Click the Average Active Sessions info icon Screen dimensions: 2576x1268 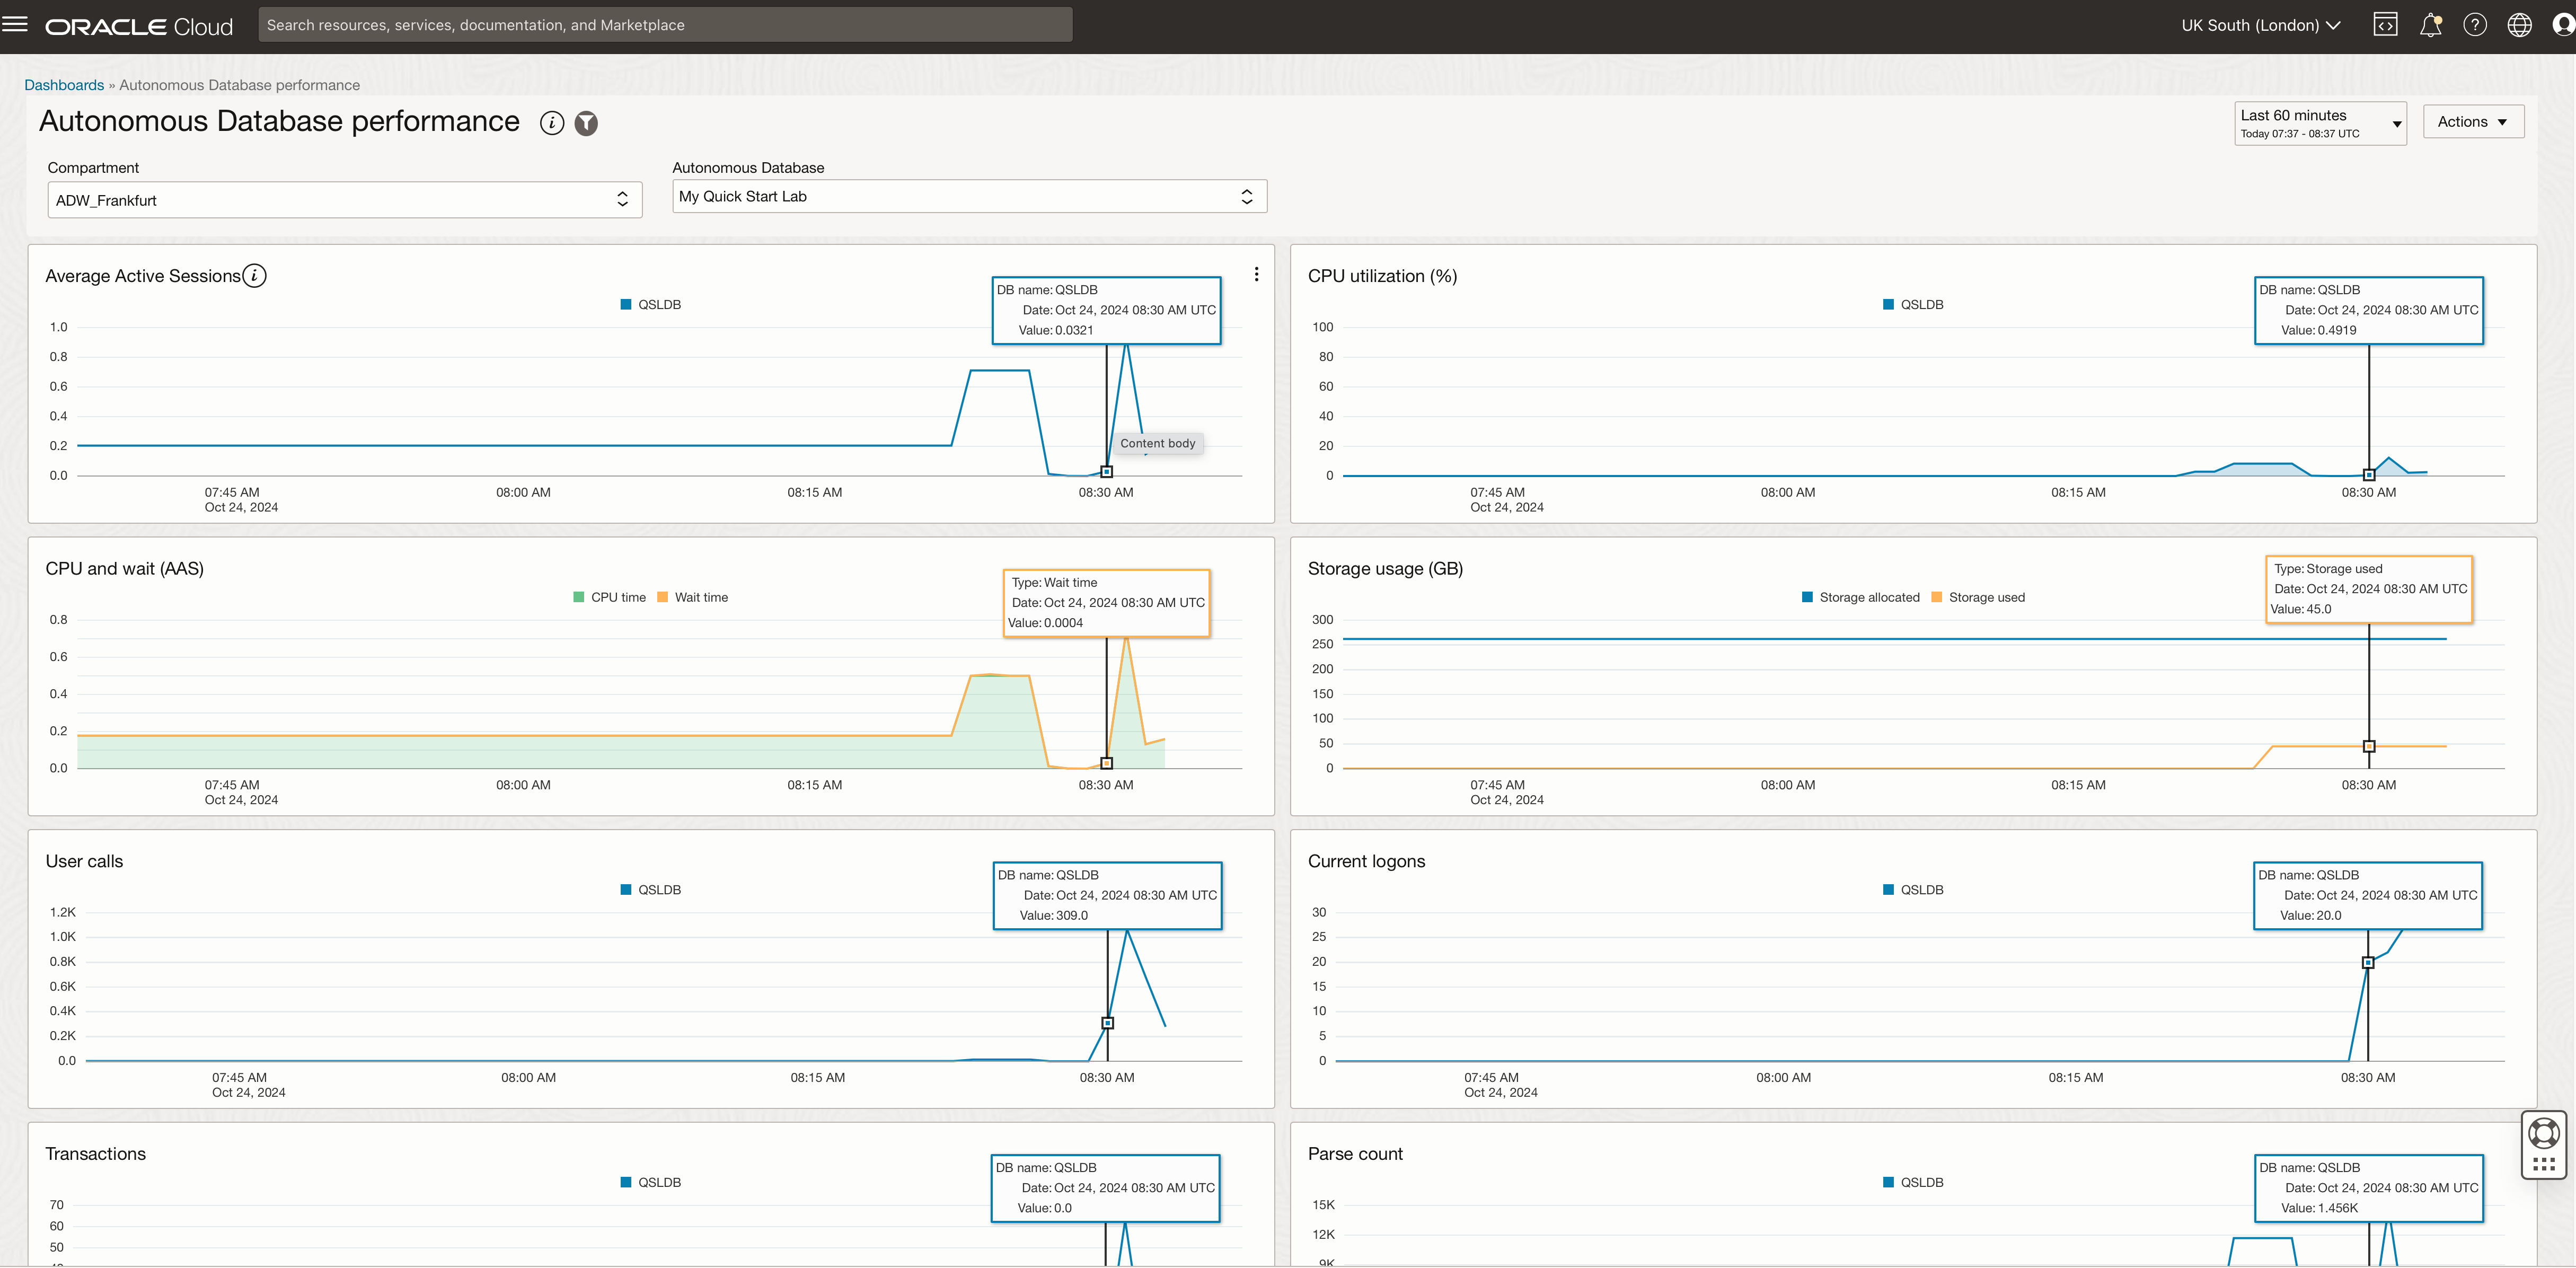click(x=255, y=275)
